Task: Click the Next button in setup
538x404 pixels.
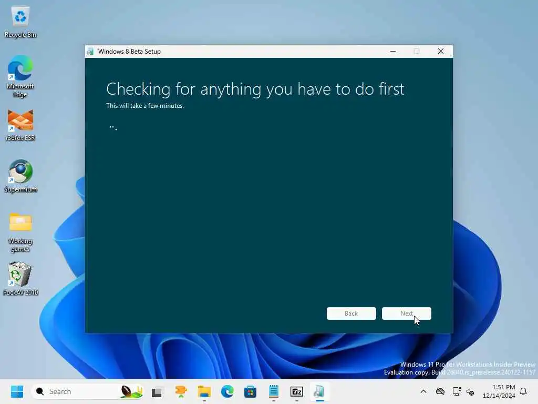Action: click(406, 314)
